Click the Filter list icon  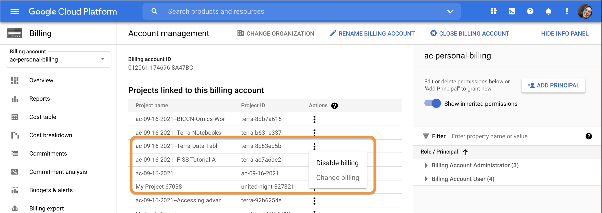click(x=426, y=136)
